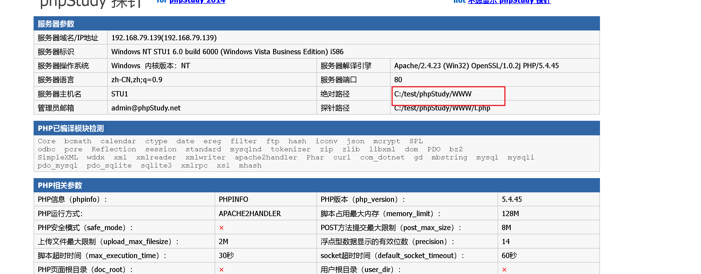701x274 pixels.
Task: Click the Reflection module name
Action: pyautogui.click(x=114, y=149)
